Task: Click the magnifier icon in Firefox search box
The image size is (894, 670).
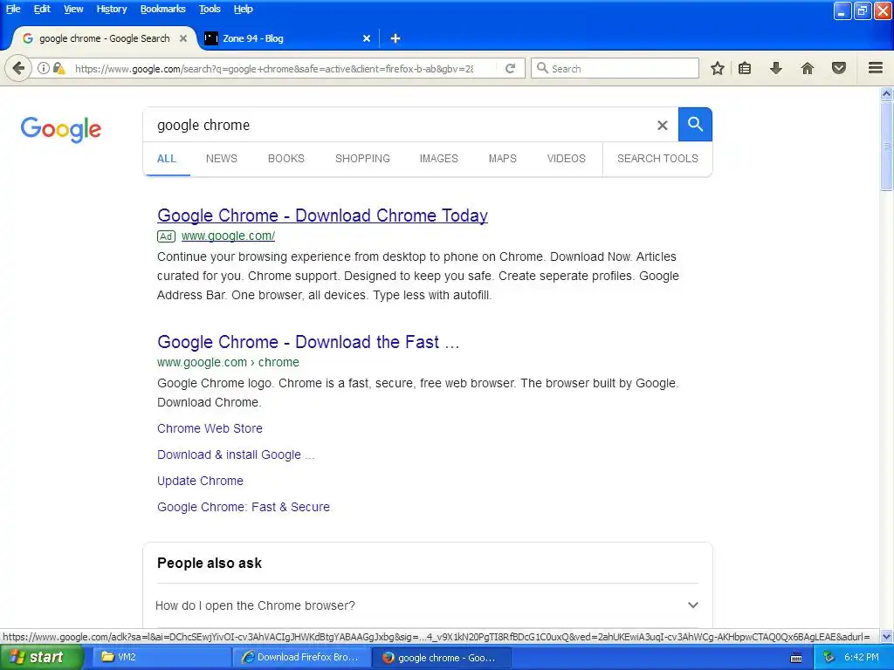Action: 543,68
